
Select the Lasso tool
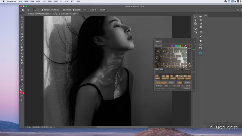22,24
